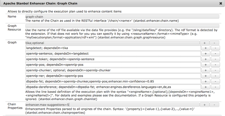225x116 pixels.
Task: Remove the dbpedia-dereference graph entry
Action: pos(215,87)
